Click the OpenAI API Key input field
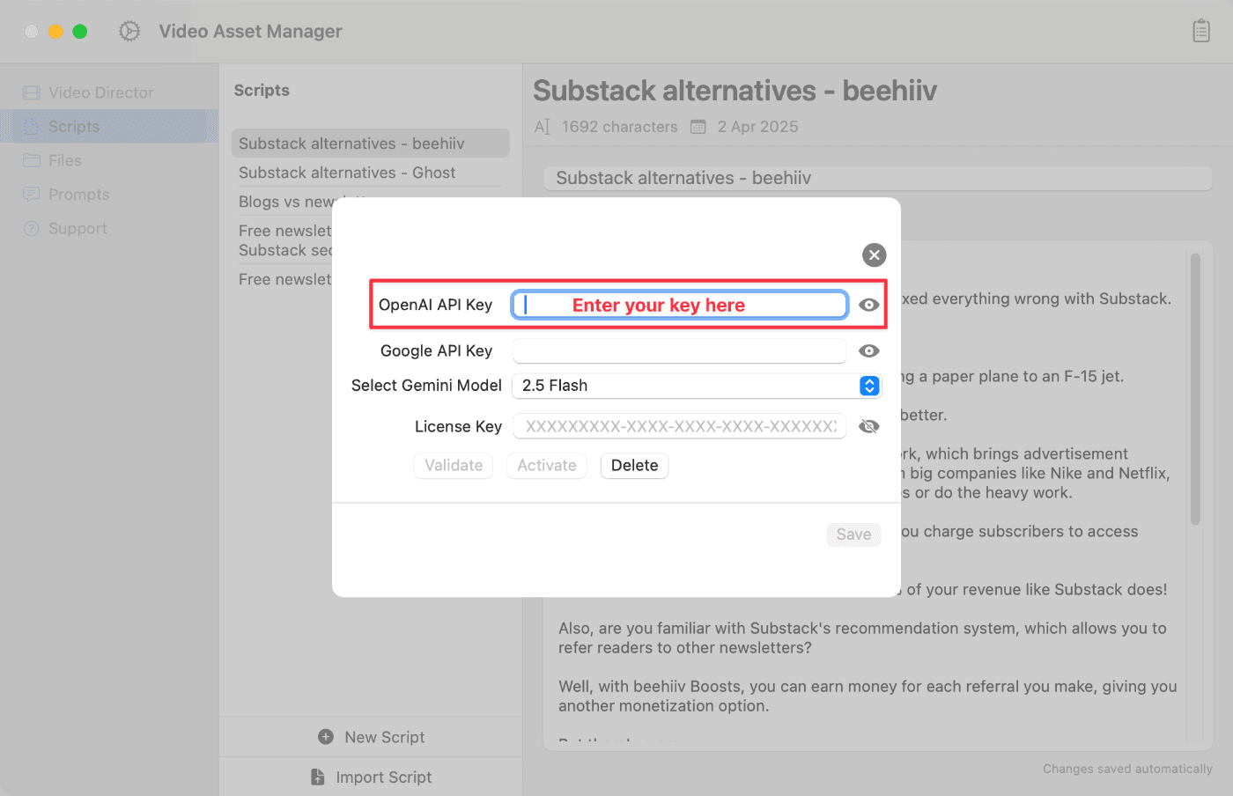1233x796 pixels. coord(679,305)
